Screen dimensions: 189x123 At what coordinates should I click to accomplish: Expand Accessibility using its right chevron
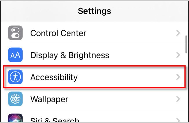point(178,77)
